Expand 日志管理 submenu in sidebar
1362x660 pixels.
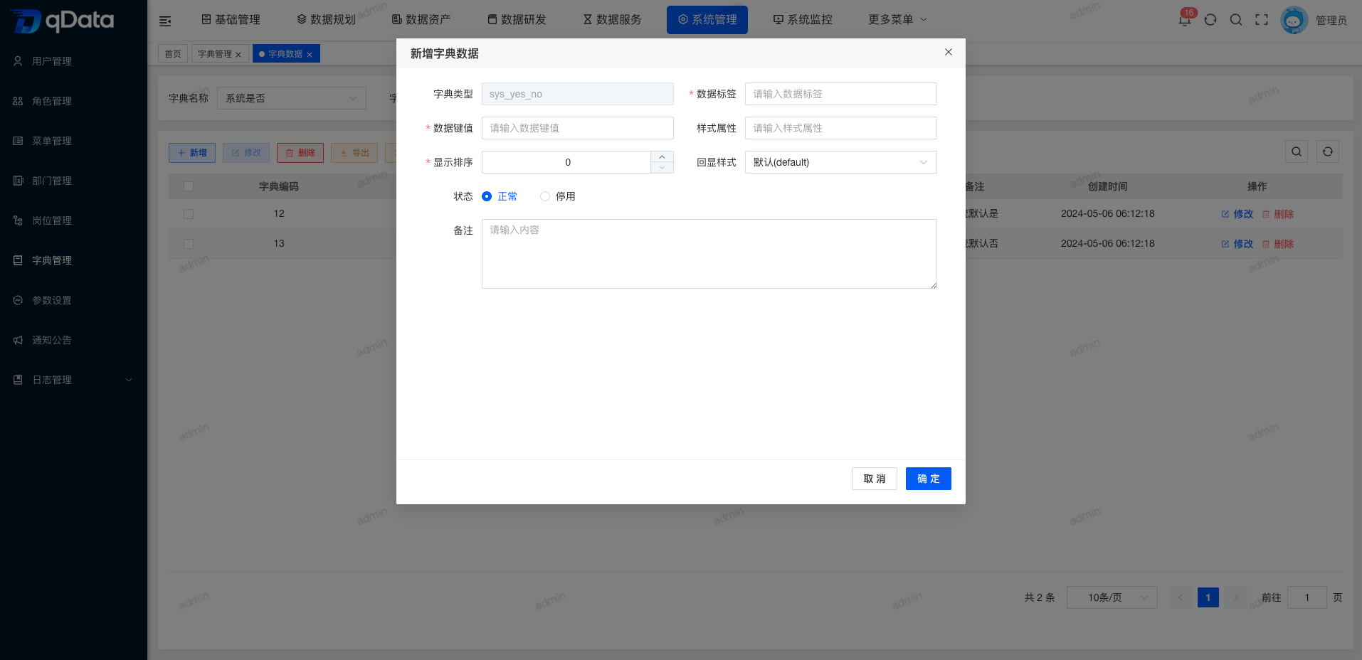pyautogui.click(x=73, y=380)
